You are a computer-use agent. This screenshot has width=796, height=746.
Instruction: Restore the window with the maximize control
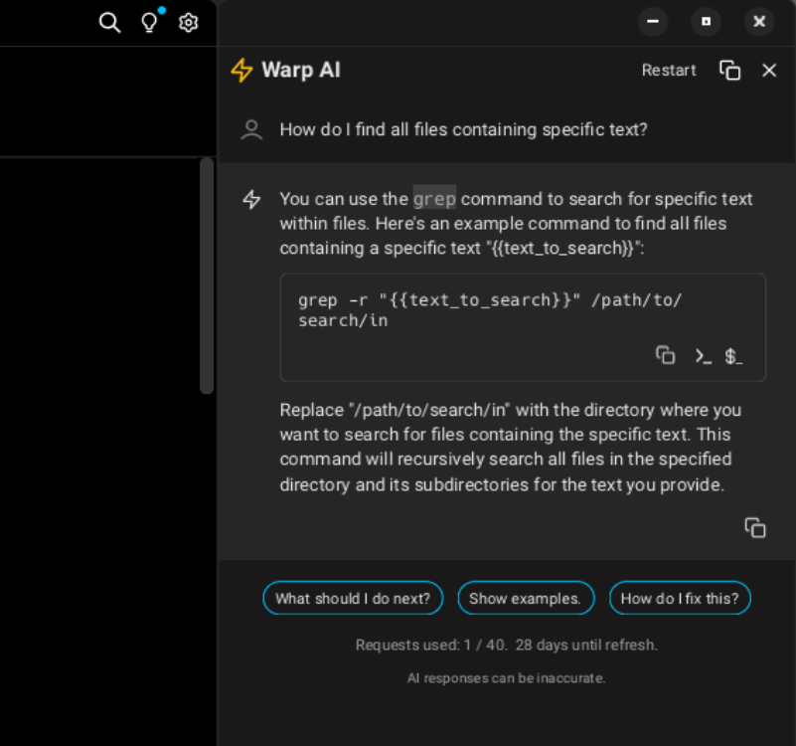point(706,21)
